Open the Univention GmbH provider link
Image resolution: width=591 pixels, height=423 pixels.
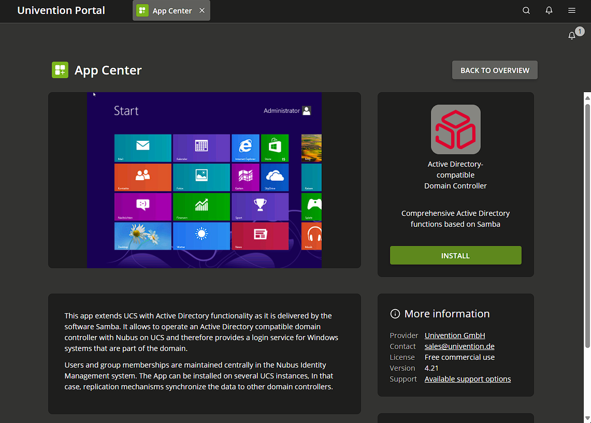(455, 335)
